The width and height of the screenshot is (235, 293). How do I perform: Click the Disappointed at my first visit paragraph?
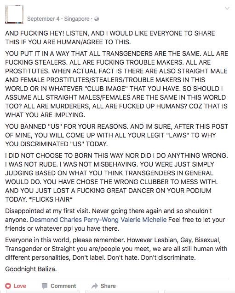click(x=115, y=220)
